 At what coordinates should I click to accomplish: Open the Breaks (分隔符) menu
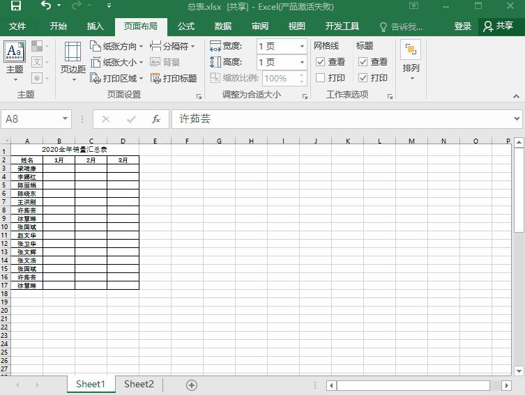click(172, 46)
